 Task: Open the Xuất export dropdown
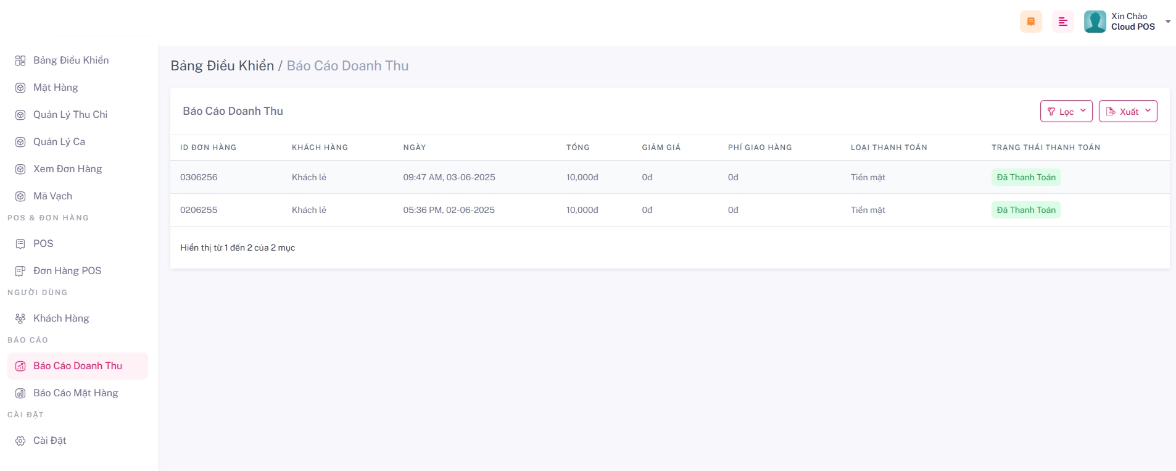pyautogui.click(x=1127, y=111)
